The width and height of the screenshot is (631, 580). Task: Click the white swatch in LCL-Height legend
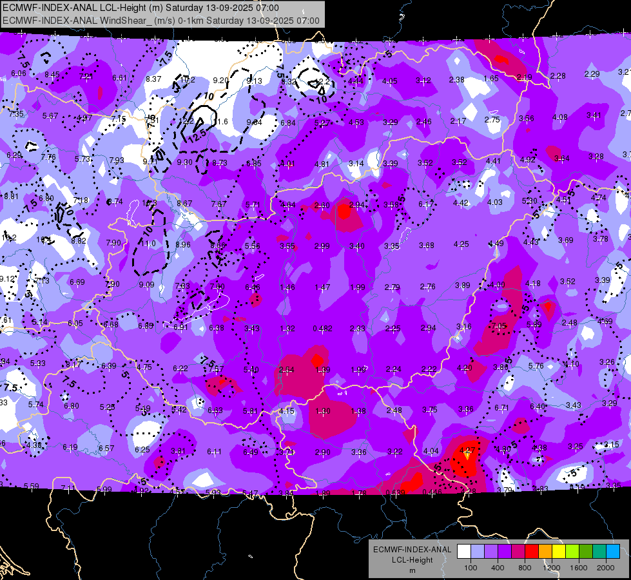tap(464, 551)
